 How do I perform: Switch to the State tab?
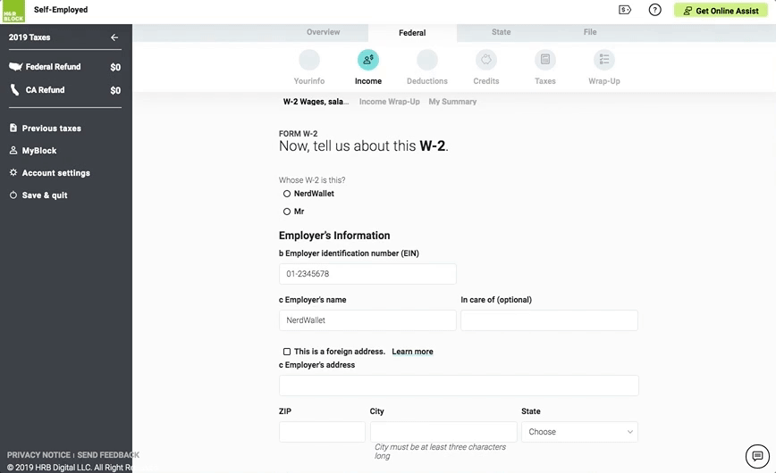tap(501, 32)
